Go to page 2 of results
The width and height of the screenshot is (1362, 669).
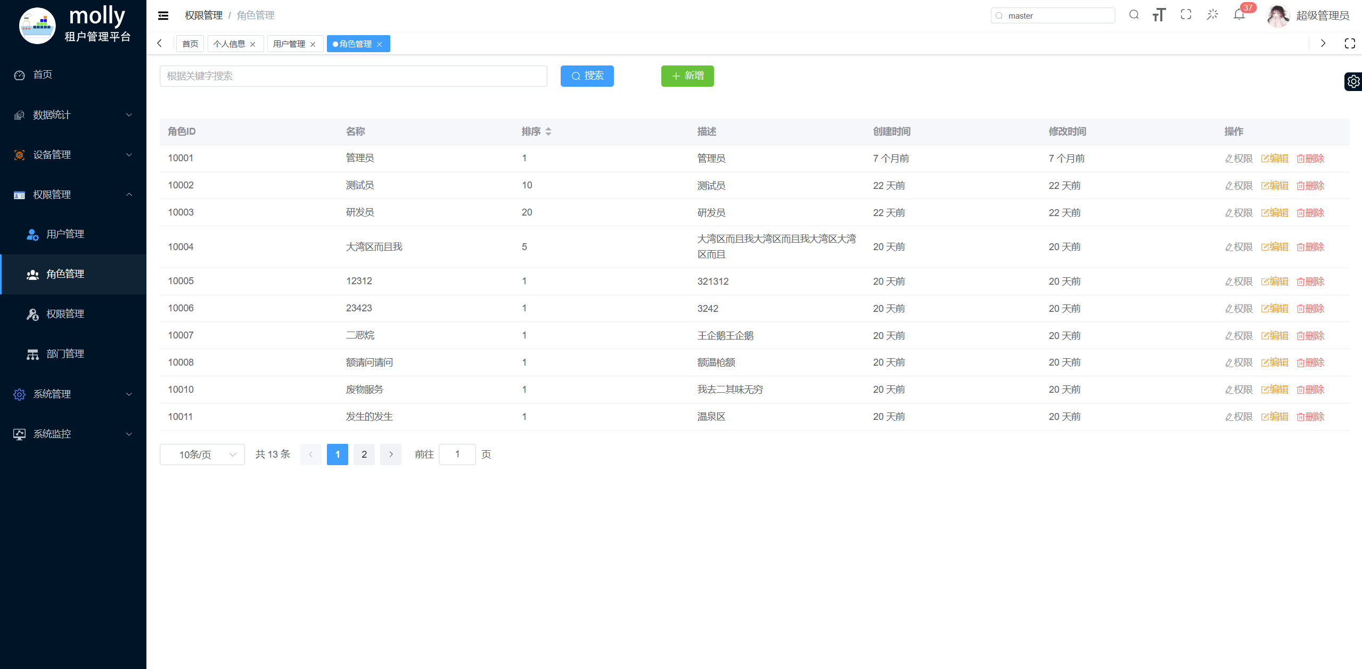click(x=364, y=455)
